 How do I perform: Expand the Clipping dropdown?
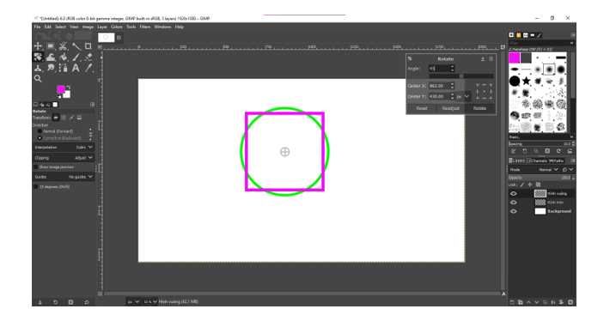coord(64,158)
